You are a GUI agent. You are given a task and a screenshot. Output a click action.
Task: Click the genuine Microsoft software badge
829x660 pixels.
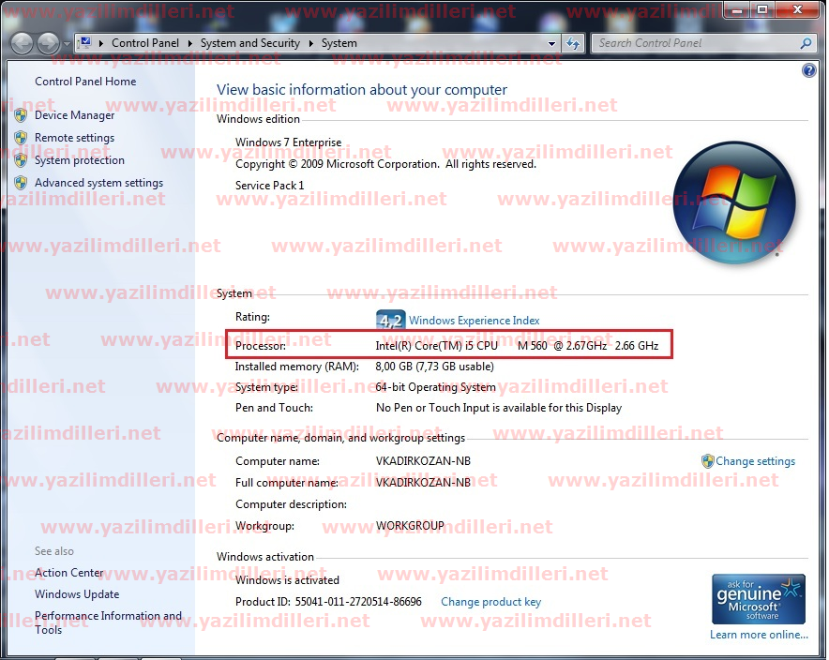tap(759, 599)
